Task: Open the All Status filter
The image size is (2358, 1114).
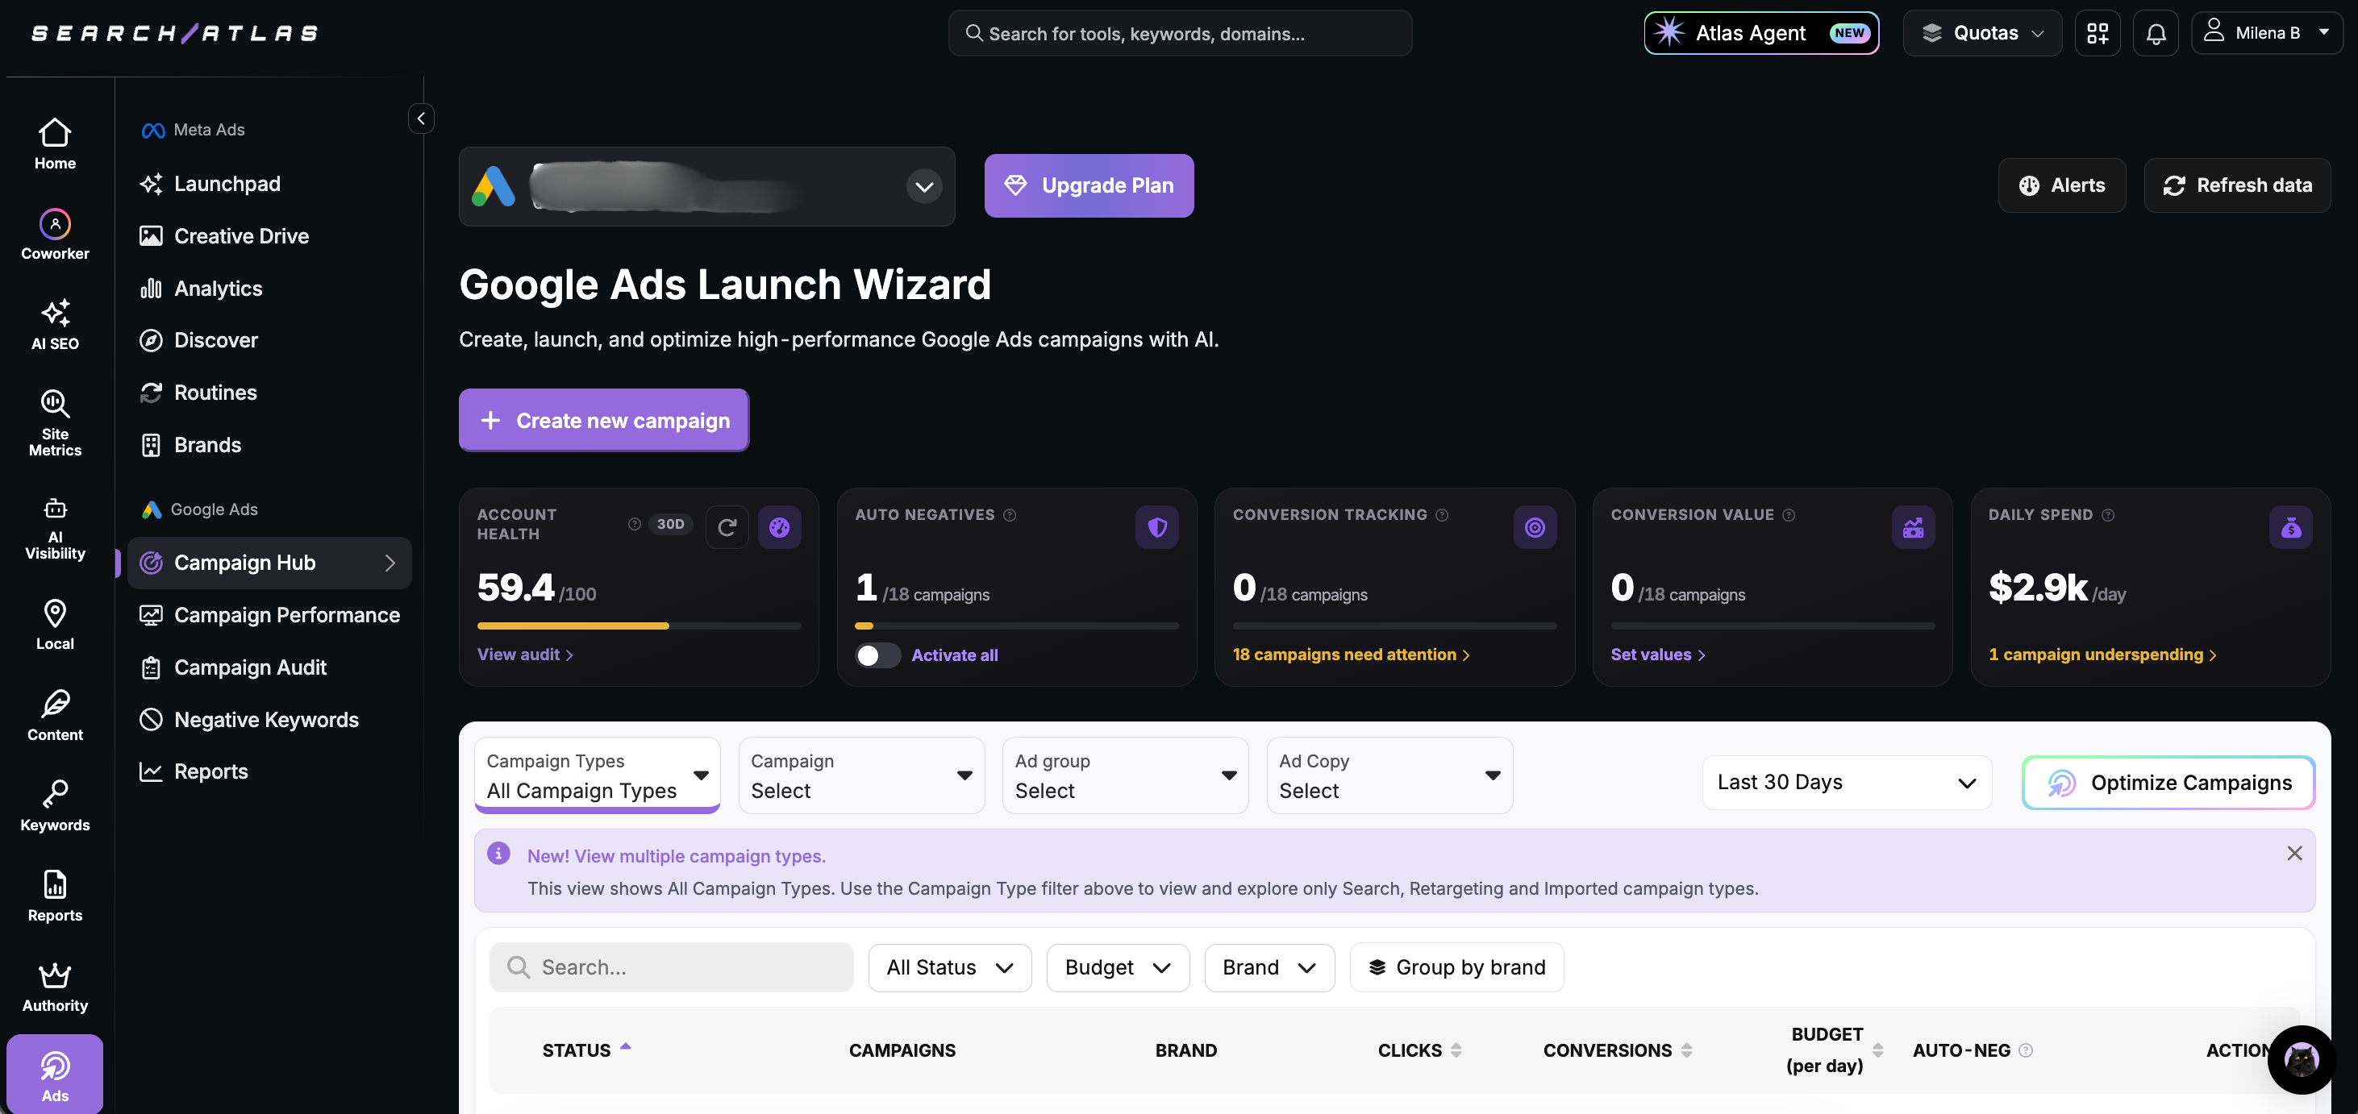Action: point(949,966)
